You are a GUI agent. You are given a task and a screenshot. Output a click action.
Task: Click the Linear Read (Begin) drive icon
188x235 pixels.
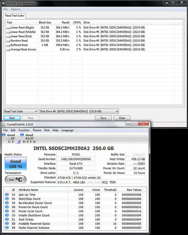tap(8, 28)
